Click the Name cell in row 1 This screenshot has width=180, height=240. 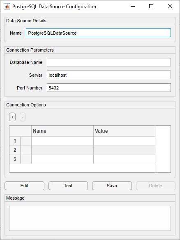tap(62, 141)
